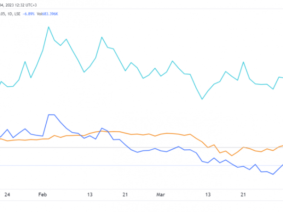Click the '1D' interval label
Viewport: 283px width, 212px height.
tap(10, 14)
